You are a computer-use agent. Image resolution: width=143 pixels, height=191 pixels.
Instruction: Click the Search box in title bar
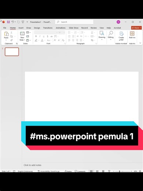pyautogui.click(x=74, y=22)
